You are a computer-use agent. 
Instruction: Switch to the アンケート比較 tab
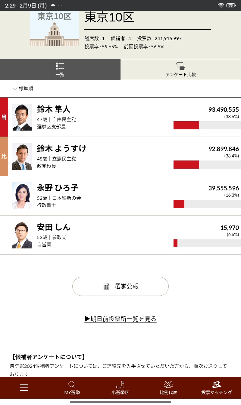181,70
